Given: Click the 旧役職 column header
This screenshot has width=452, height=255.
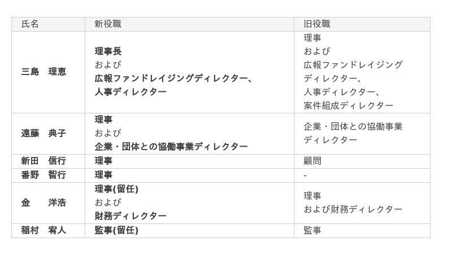Looking at the screenshot, I should click(316, 24).
